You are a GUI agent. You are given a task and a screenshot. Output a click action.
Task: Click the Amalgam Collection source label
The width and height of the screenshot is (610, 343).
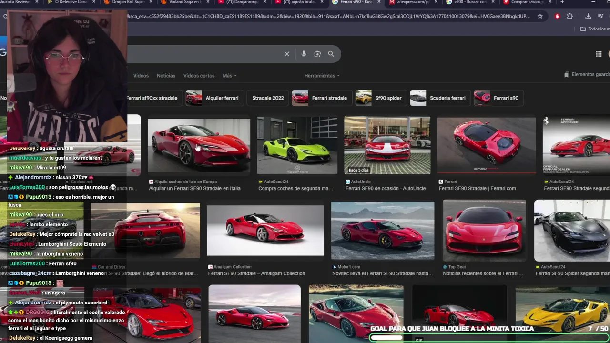coord(230,267)
